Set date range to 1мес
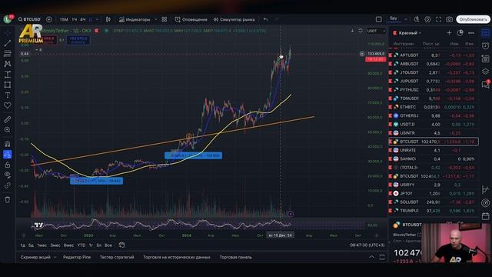Screen dimensions: 492x277 42,245
